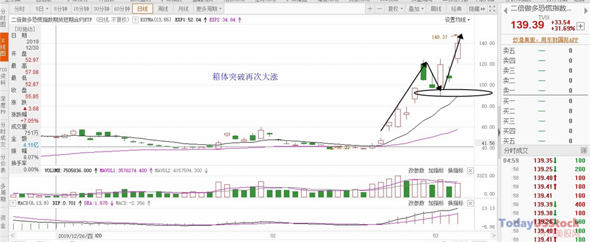Click the 2019/12/26/四 date marker
The image size is (590, 242).
(75, 235)
